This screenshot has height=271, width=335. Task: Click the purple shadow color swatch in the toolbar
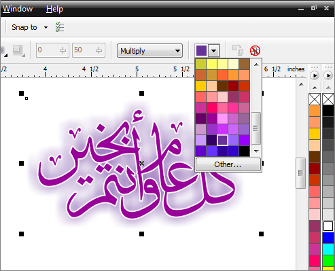pyautogui.click(x=201, y=50)
